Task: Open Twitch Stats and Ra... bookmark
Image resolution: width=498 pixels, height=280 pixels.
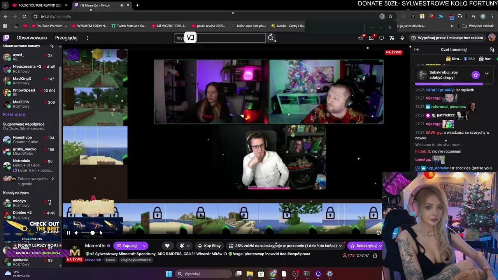Action: (x=129, y=26)
